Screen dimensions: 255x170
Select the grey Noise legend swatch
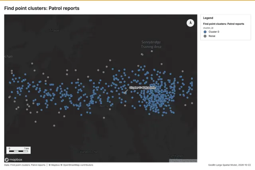pos(205,36)
